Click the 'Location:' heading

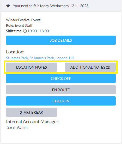point(15,52)
